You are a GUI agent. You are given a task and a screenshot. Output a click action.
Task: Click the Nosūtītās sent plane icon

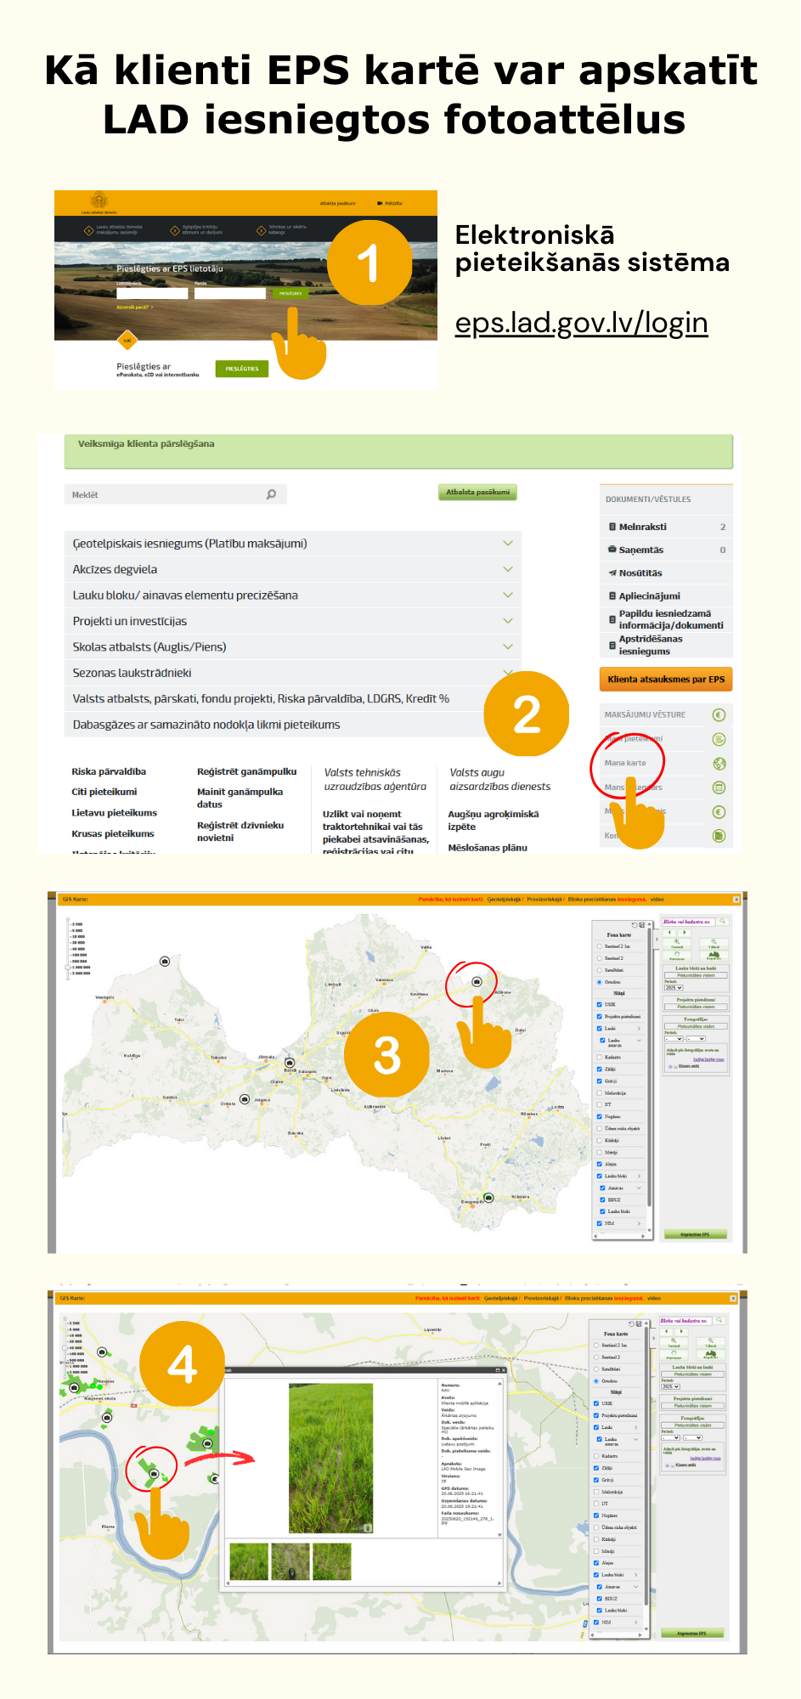point(612,573)
